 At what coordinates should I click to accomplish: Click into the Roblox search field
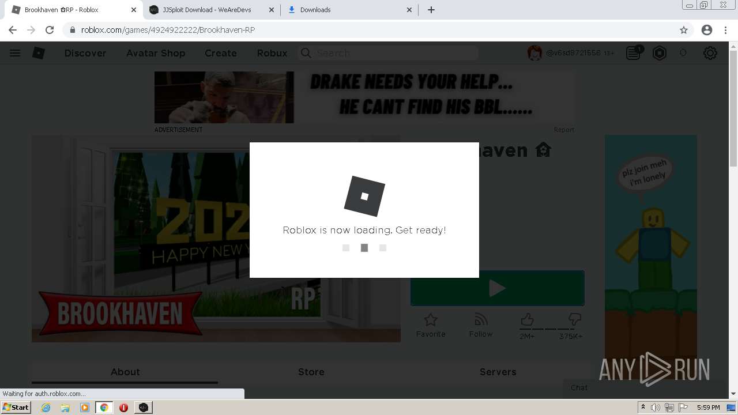click(388, 53)
